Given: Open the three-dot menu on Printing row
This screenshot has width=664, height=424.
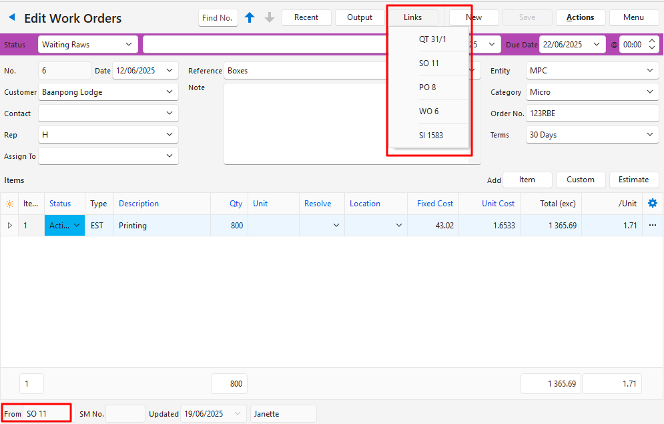Looking at the screenshot, I should tap(652, 226).
